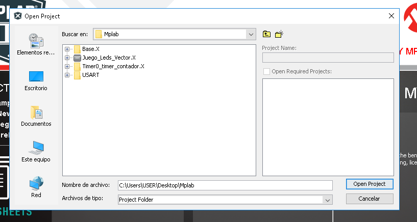
Task: Expand the Timer0_timer_contador.X tree node
Action: pyautogui.click(x=67, y=66)
